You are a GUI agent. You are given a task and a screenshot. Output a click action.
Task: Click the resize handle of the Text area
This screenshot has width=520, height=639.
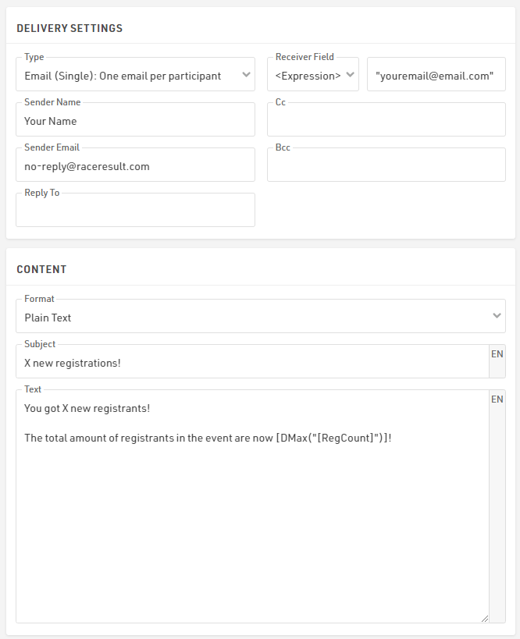pyautogui.click(x=485, y=619)
